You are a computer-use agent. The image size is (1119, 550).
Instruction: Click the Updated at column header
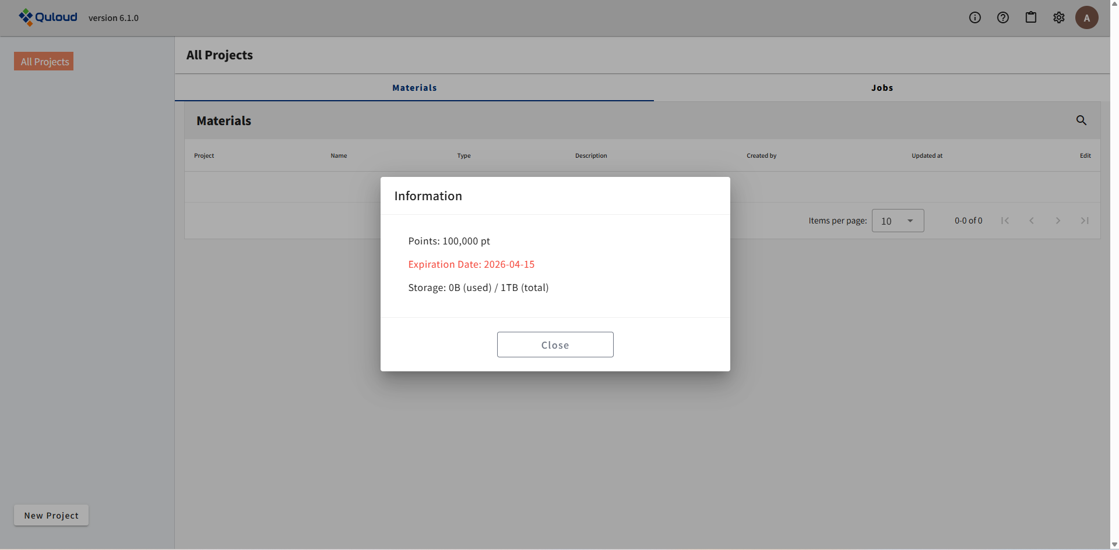(927, 155)
